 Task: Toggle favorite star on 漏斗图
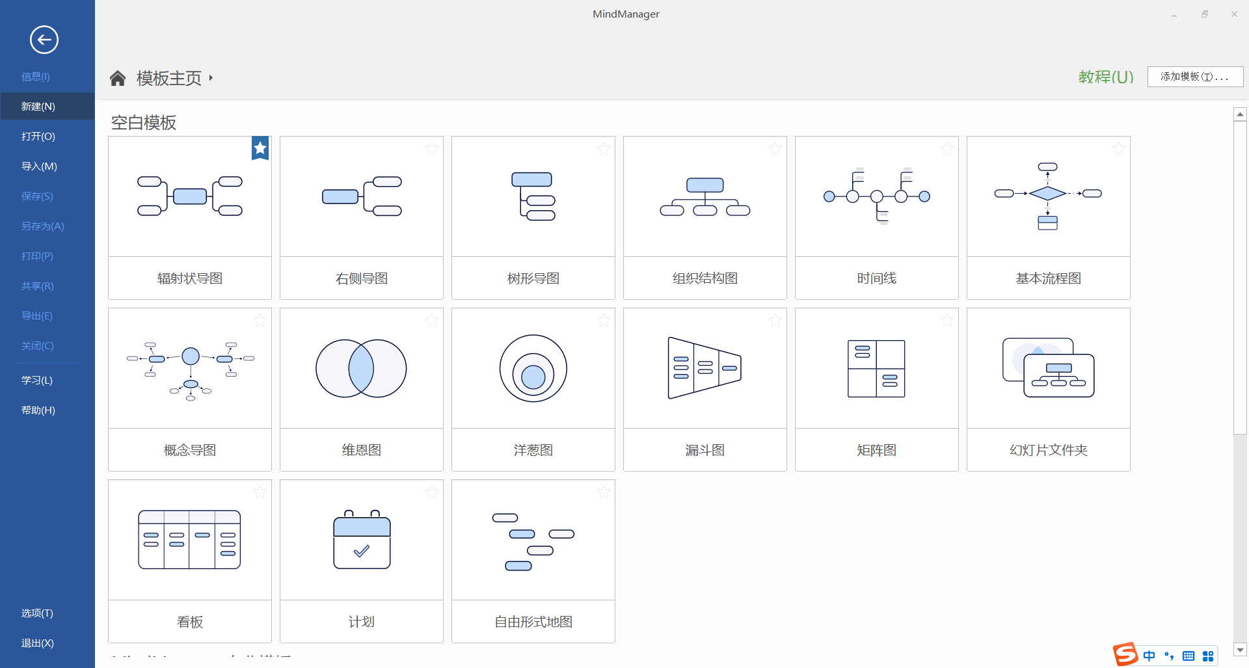(775, 321)
